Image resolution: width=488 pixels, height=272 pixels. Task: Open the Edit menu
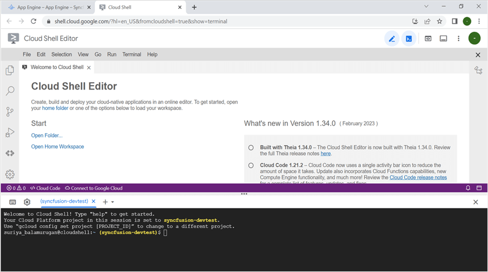pos(41,54)
